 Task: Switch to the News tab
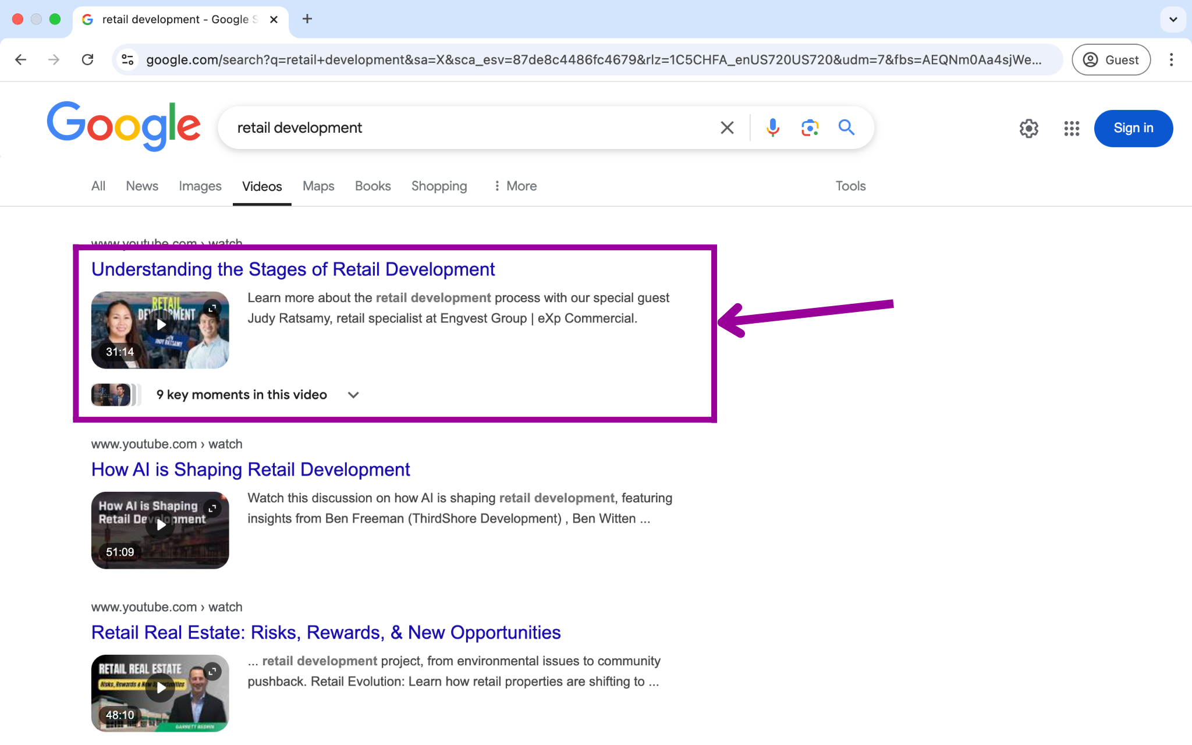(142, 186)
